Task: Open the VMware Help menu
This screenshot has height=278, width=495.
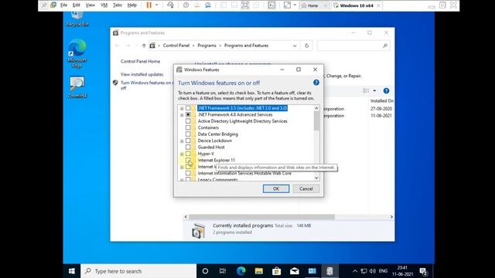Action: [x=132, y=5]
